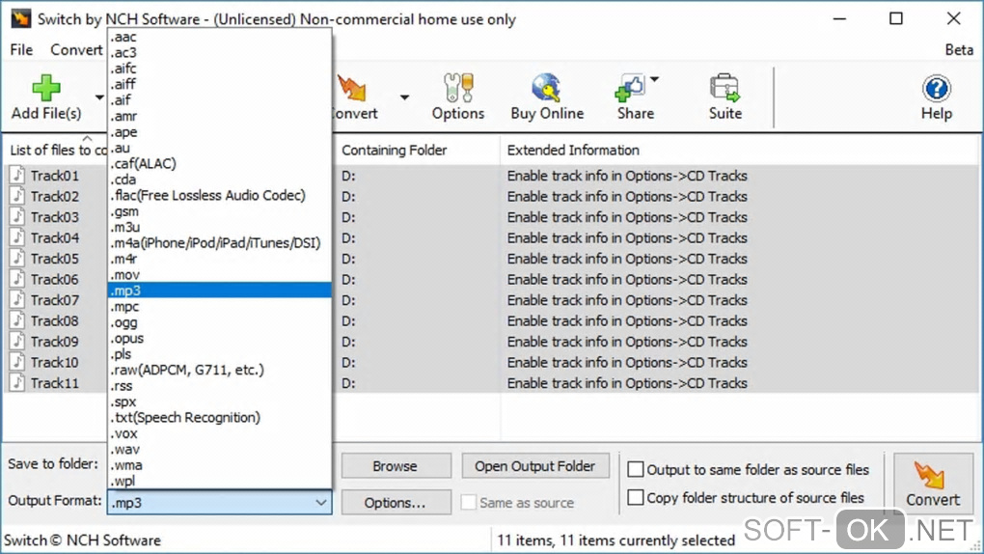Click the Options... button beside output format
The width and height of the screenshot is (984, 554).
[396, 503]
